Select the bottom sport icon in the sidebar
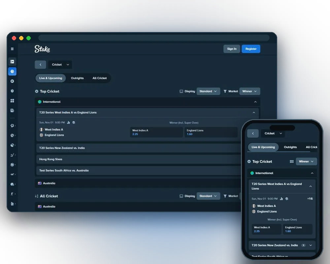 12,204
